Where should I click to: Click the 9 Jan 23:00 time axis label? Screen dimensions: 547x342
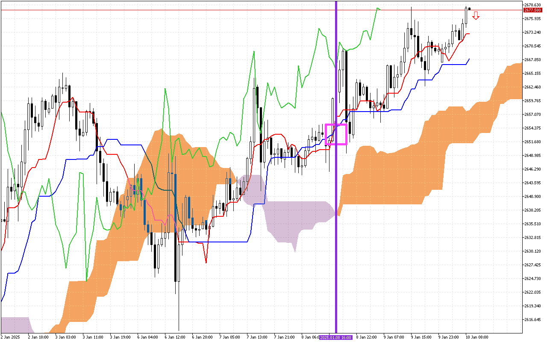coord(450,337)
